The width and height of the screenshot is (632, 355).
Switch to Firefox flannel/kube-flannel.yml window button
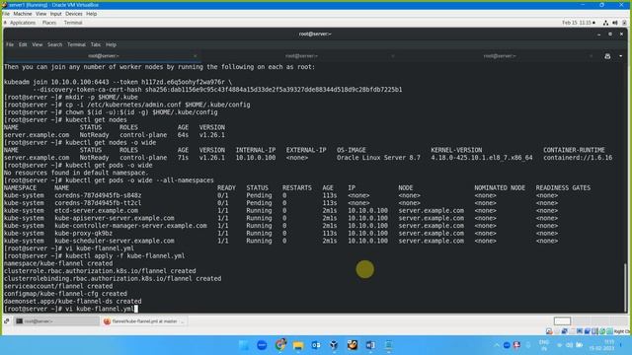pyautogui.click(x=143, y=321)
